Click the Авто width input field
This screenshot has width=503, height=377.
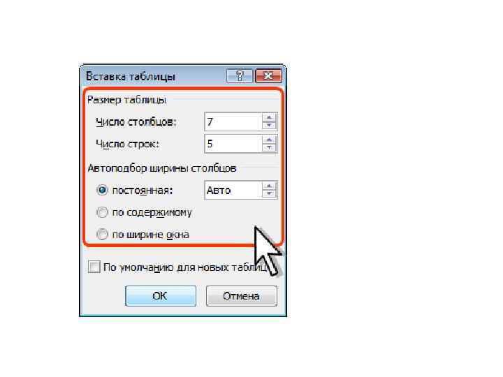(233, 191)
